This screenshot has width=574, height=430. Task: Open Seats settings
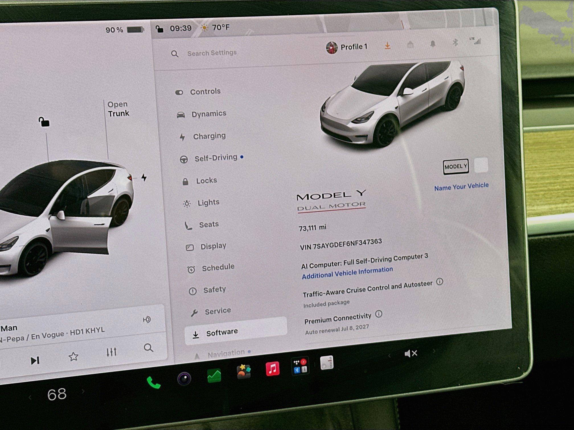202,225
